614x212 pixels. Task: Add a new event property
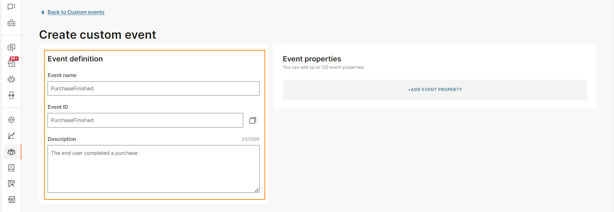pos(435,90)
